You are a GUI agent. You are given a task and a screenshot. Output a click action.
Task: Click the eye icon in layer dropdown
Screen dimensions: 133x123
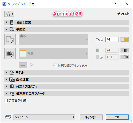[x=17, y=117]
